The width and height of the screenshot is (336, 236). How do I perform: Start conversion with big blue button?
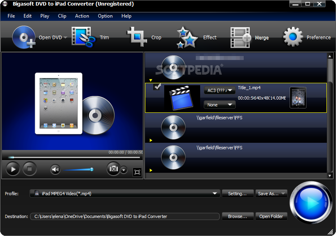[x=311, y=202]
